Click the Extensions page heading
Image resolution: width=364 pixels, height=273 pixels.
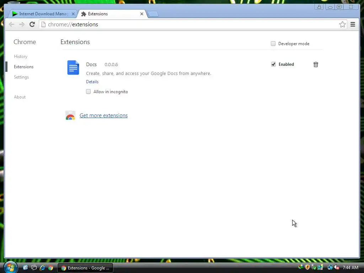point(75,42)
